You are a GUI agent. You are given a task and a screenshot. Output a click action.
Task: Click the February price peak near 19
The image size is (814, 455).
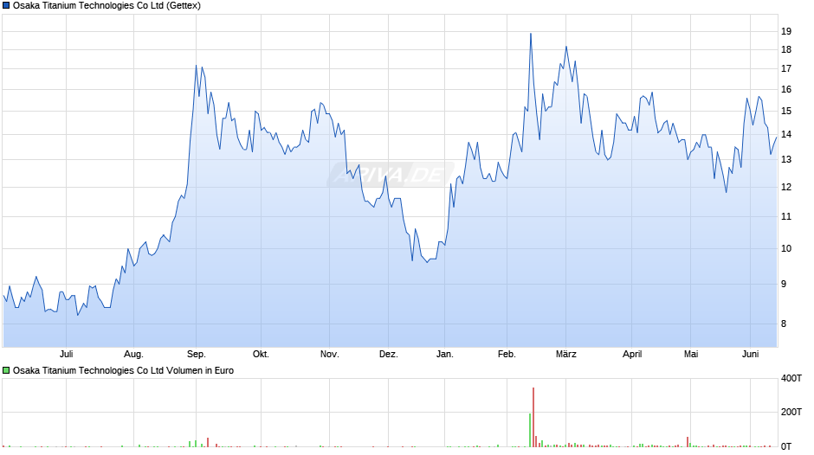click(531, 35)
